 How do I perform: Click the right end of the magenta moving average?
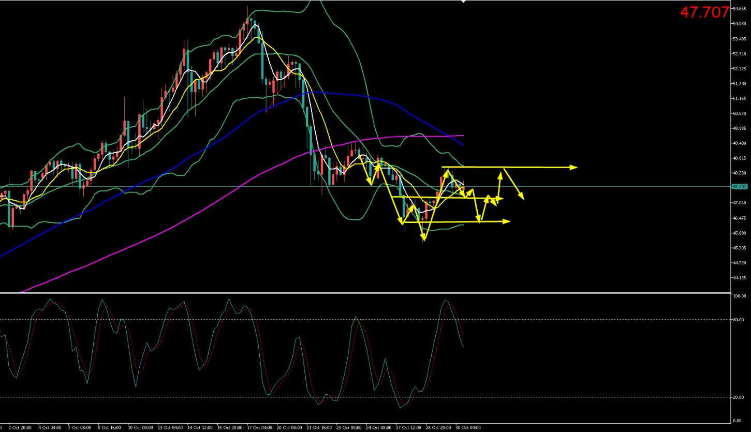[462, 136]
